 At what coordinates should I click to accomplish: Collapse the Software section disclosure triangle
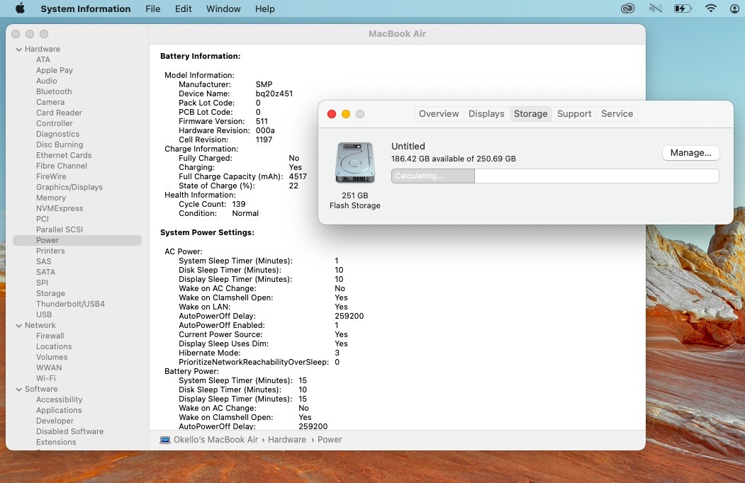(18, 389)
